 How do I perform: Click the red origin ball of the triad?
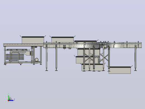[8, 101]
